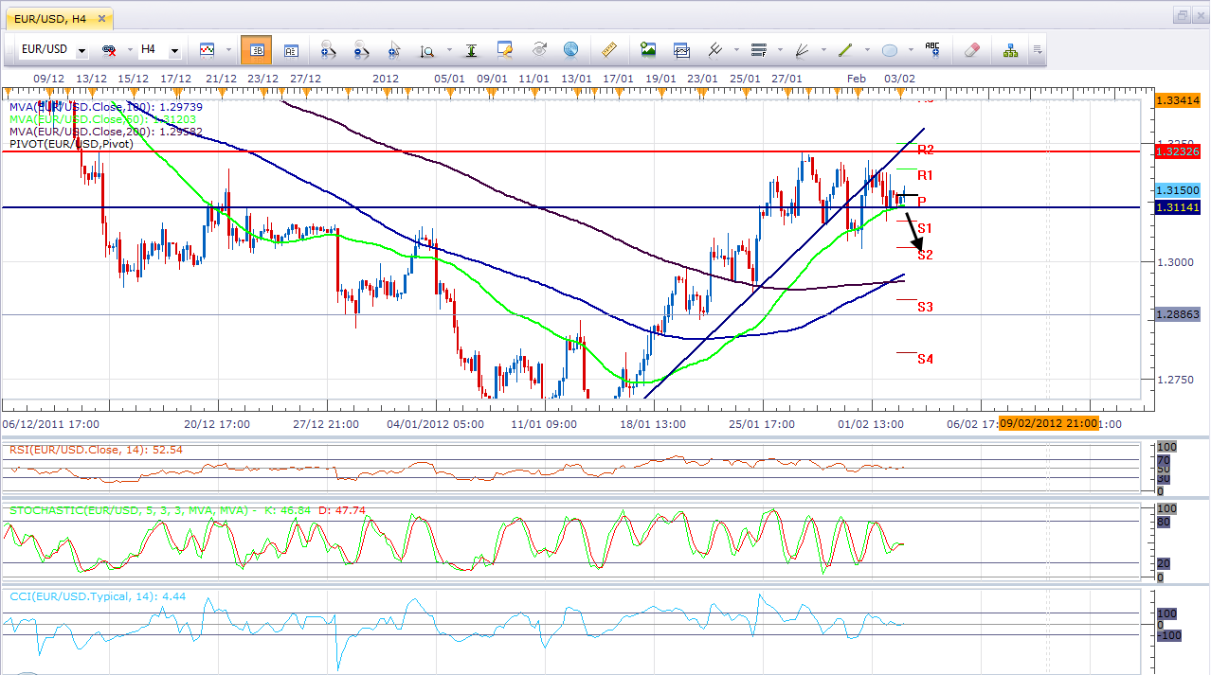This screenshot has height=675, width=1211.
Task: Click the S4 pivot level label
Action: click(x=926, y=359)
